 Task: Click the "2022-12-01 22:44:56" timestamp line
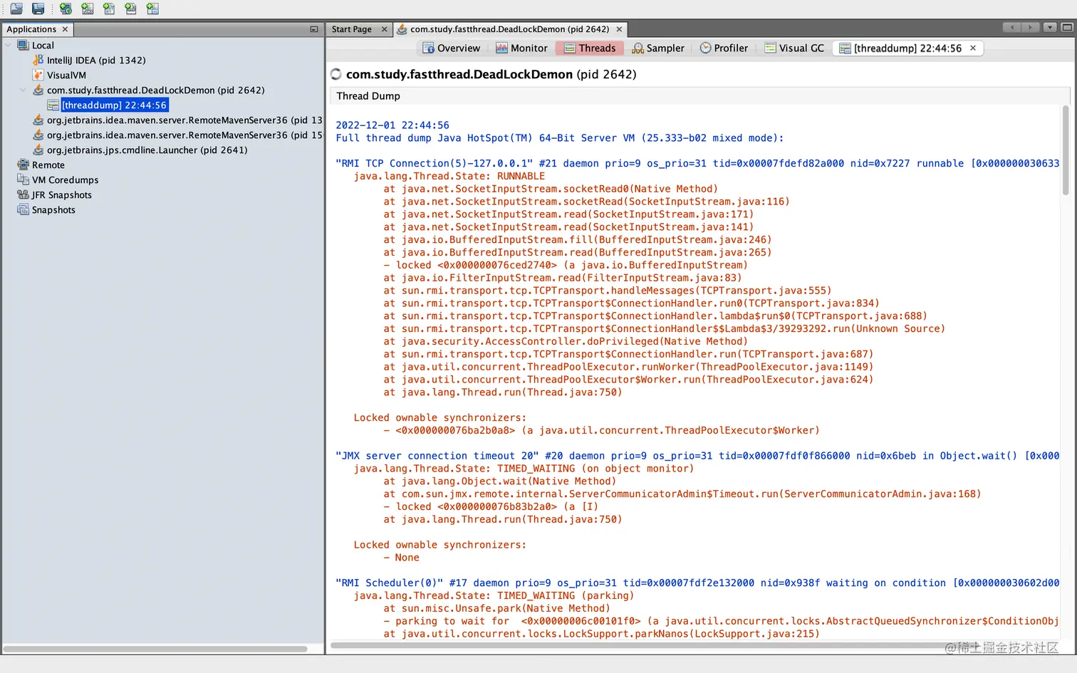coord(392,125)
